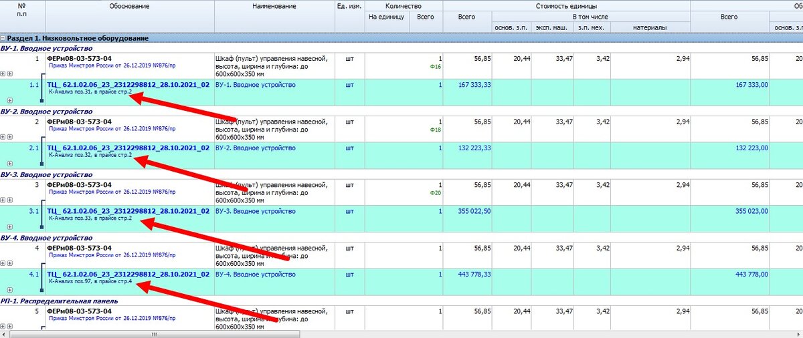803x338 pixels.
Task: Click row 1 materials value 2,94
Action: 683,58
